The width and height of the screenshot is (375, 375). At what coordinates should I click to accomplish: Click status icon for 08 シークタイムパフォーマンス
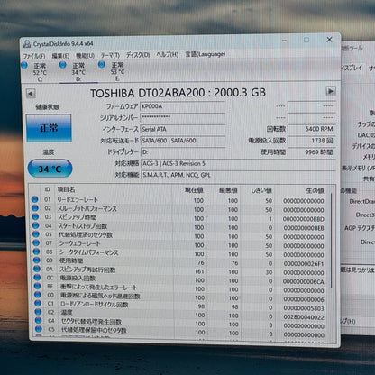click(x=36, y=252)
